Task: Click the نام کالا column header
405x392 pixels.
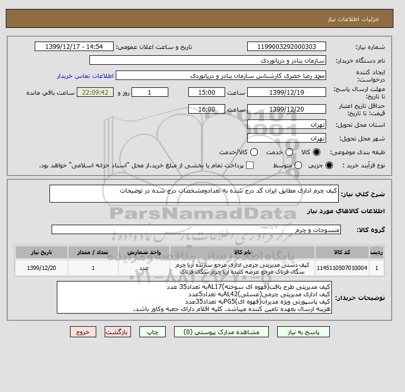Action: [242, 252]
